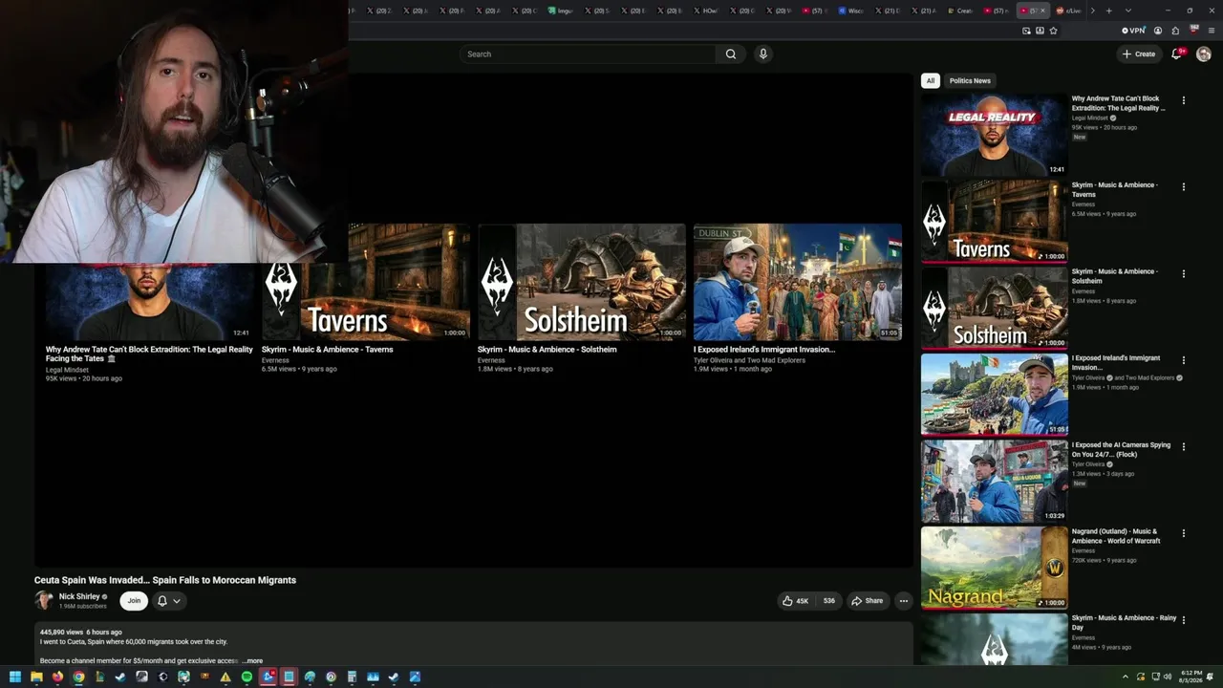The width and height of the screenshot is (1223, 688).
Task: Open options menu for AI Cameras Spying sidebar video
Action: click(x=1184, y=447)
